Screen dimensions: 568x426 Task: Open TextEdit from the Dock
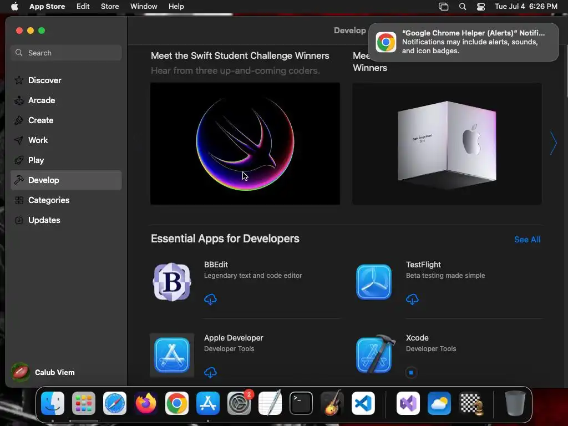270,403
